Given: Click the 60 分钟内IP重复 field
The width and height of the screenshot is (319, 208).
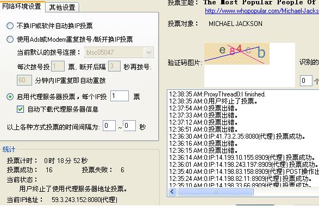Looking at the screenshot, I should click(x=24, y=80).
